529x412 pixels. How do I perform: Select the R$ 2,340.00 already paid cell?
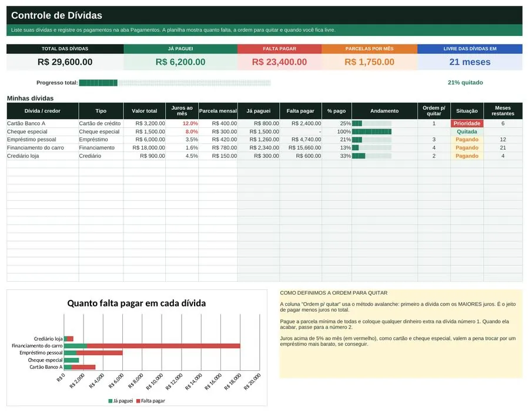(259, 147)
